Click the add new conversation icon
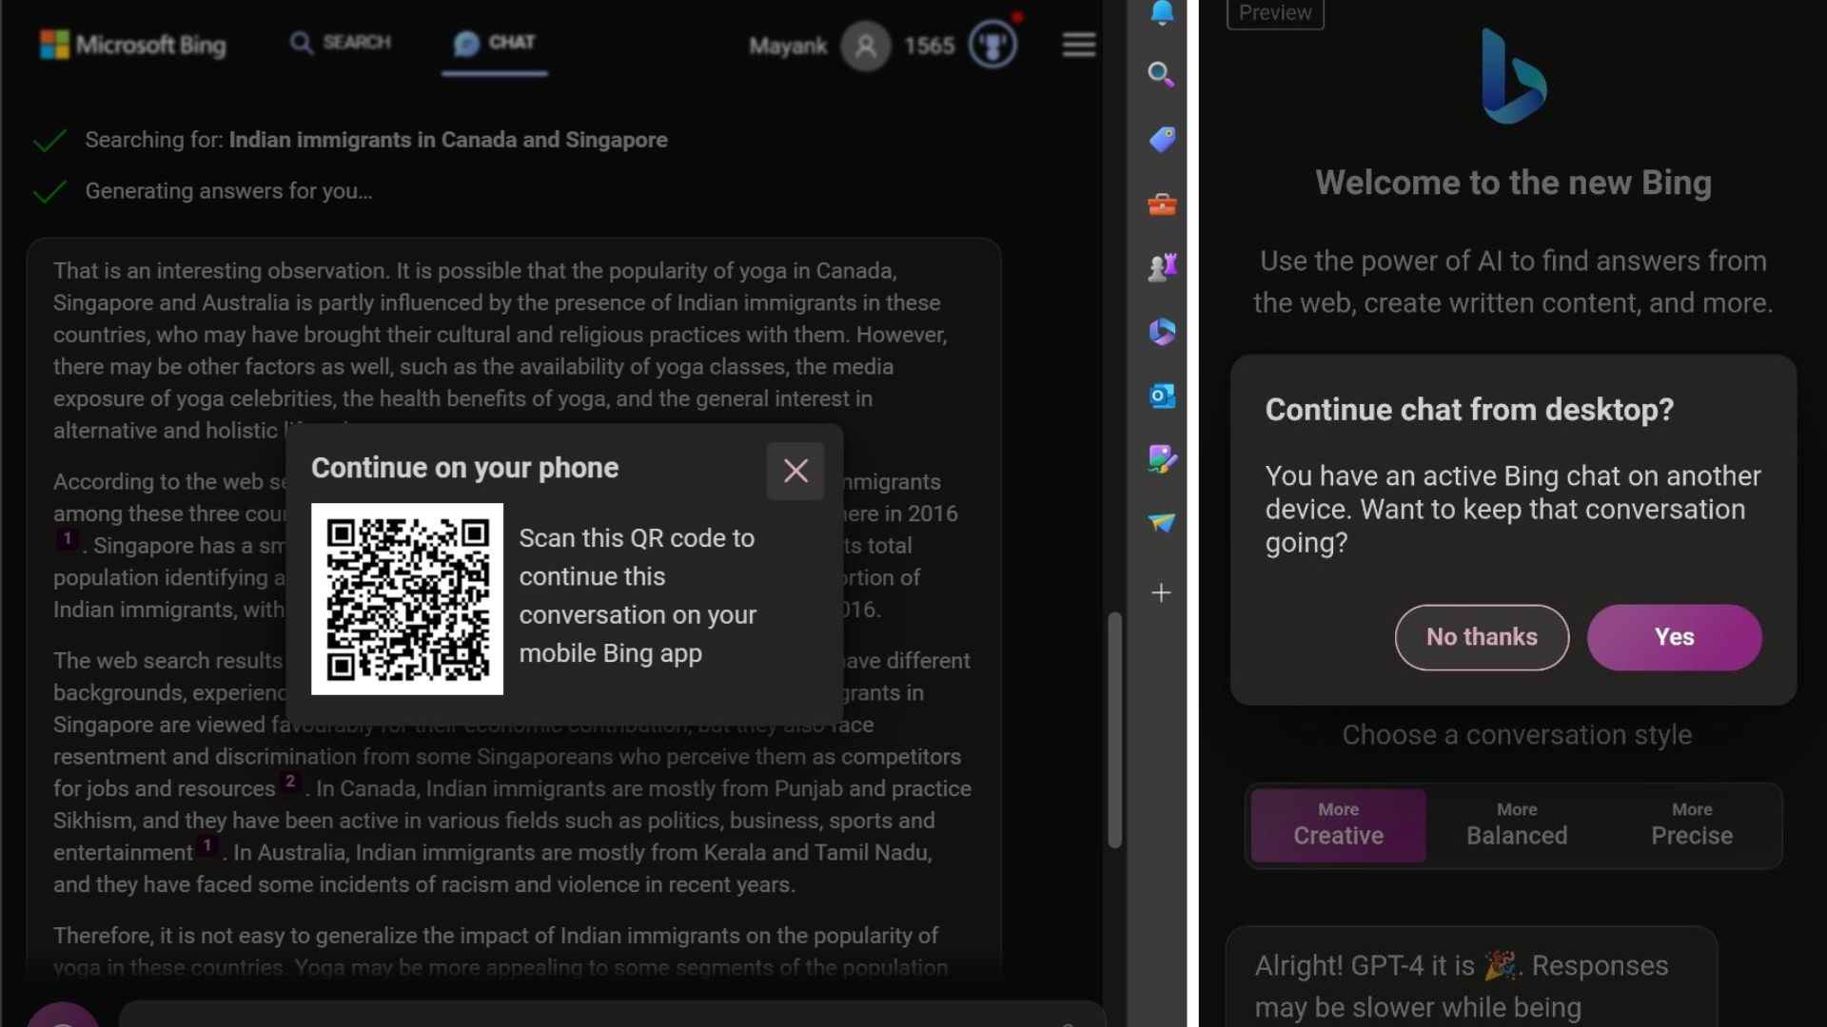Image resolution: width=1827 pixels, height=1027 pixels. (1159, 591)
